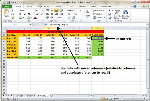Viewport: 150px width, 101px height.
Task: Open the File menu button
Action: (x=7, y=6)
